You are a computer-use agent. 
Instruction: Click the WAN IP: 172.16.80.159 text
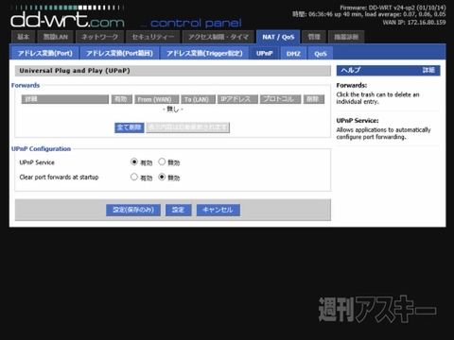pyautogui.click(x=414, y=23)
